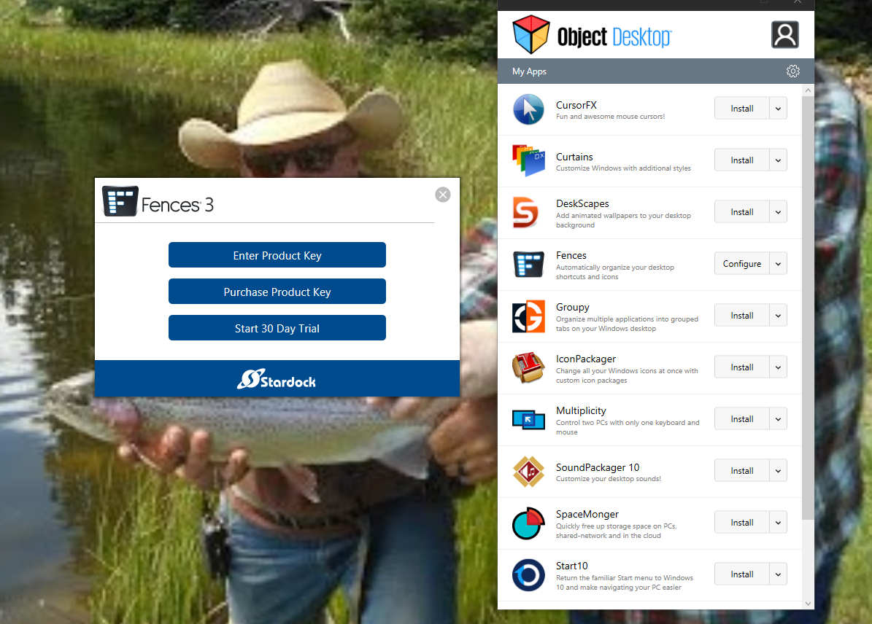Open the user account profile icon

pos(785,34)
